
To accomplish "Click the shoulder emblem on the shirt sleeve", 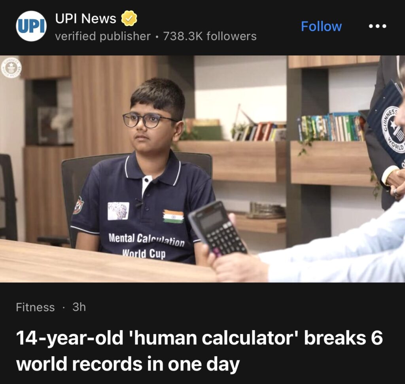I will (78, 205).
